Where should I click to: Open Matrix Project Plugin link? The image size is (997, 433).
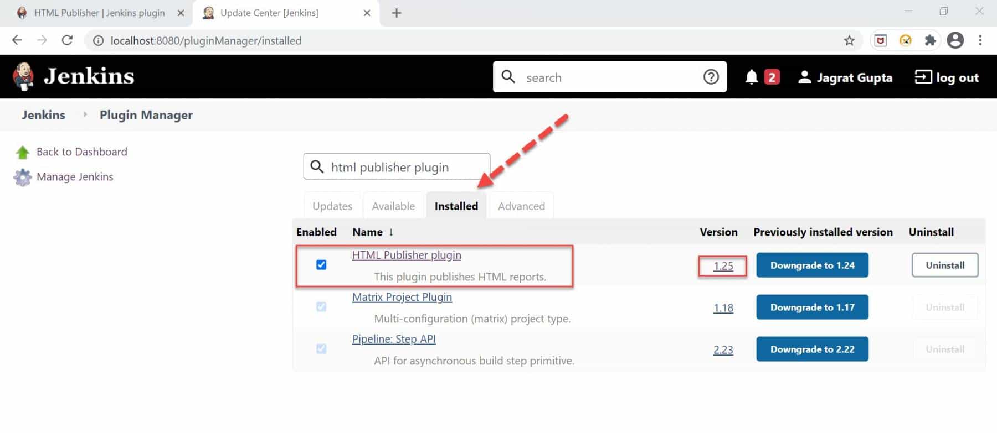[402, 297]
